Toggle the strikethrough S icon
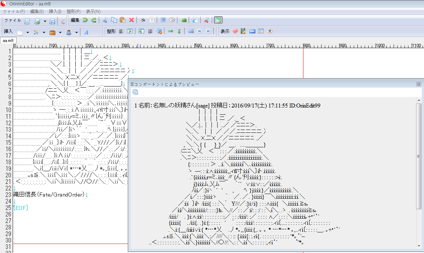 [x=143, y=20]
